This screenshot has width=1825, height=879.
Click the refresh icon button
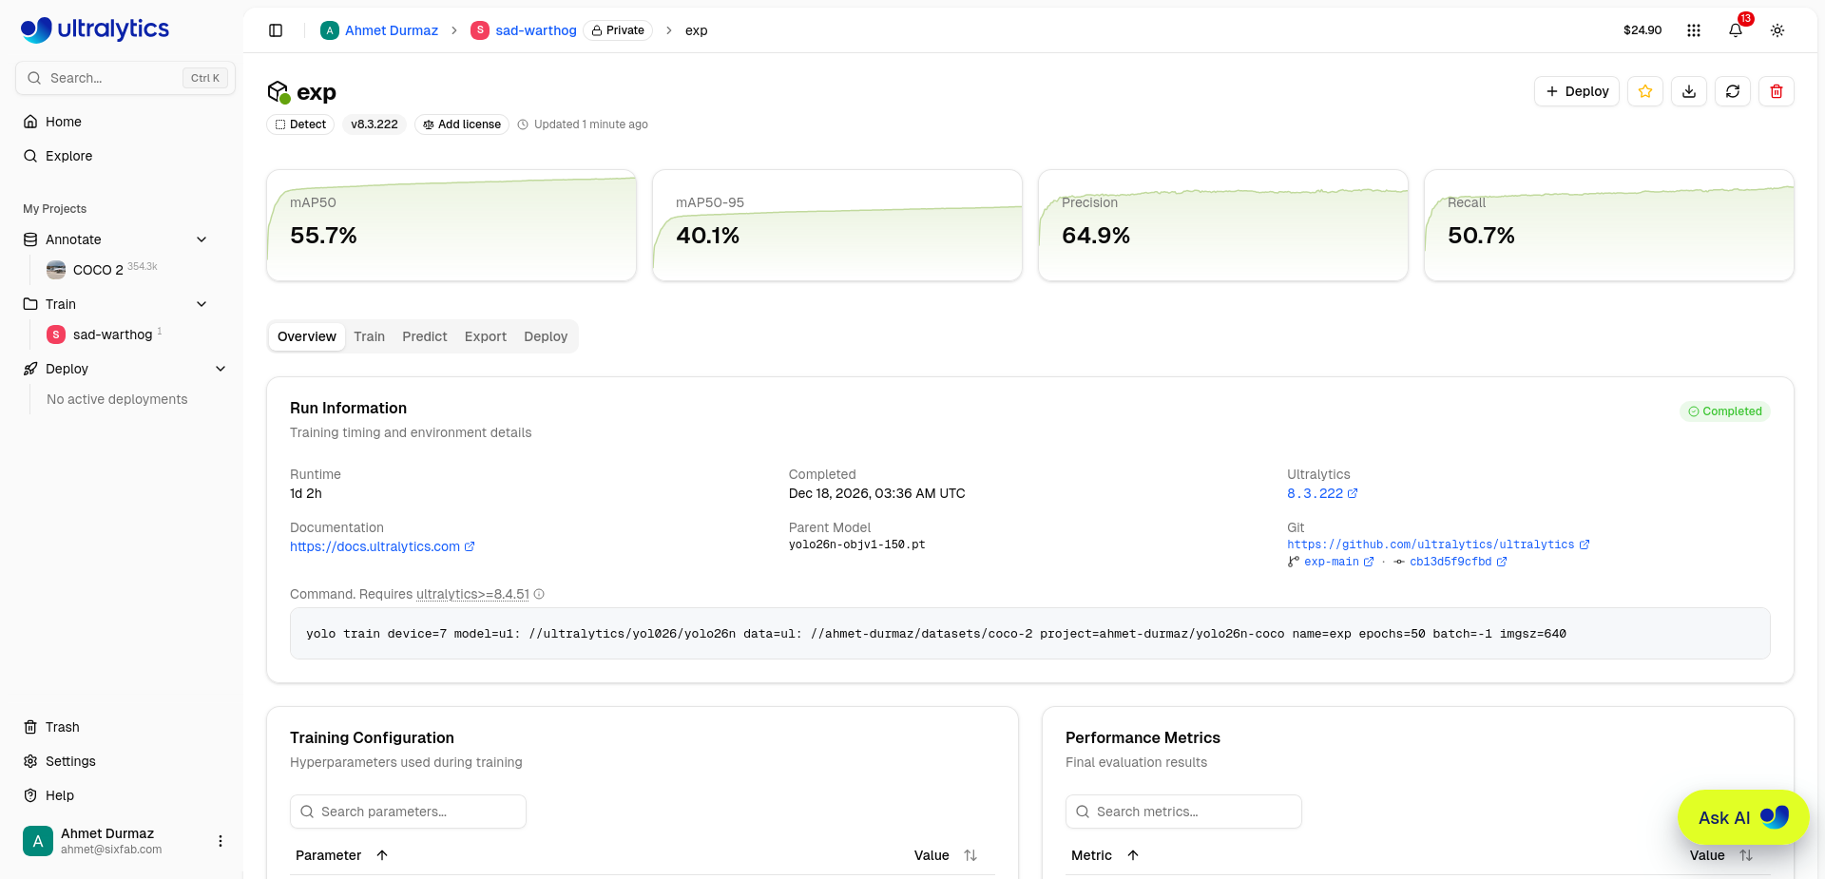[1733, 91]
